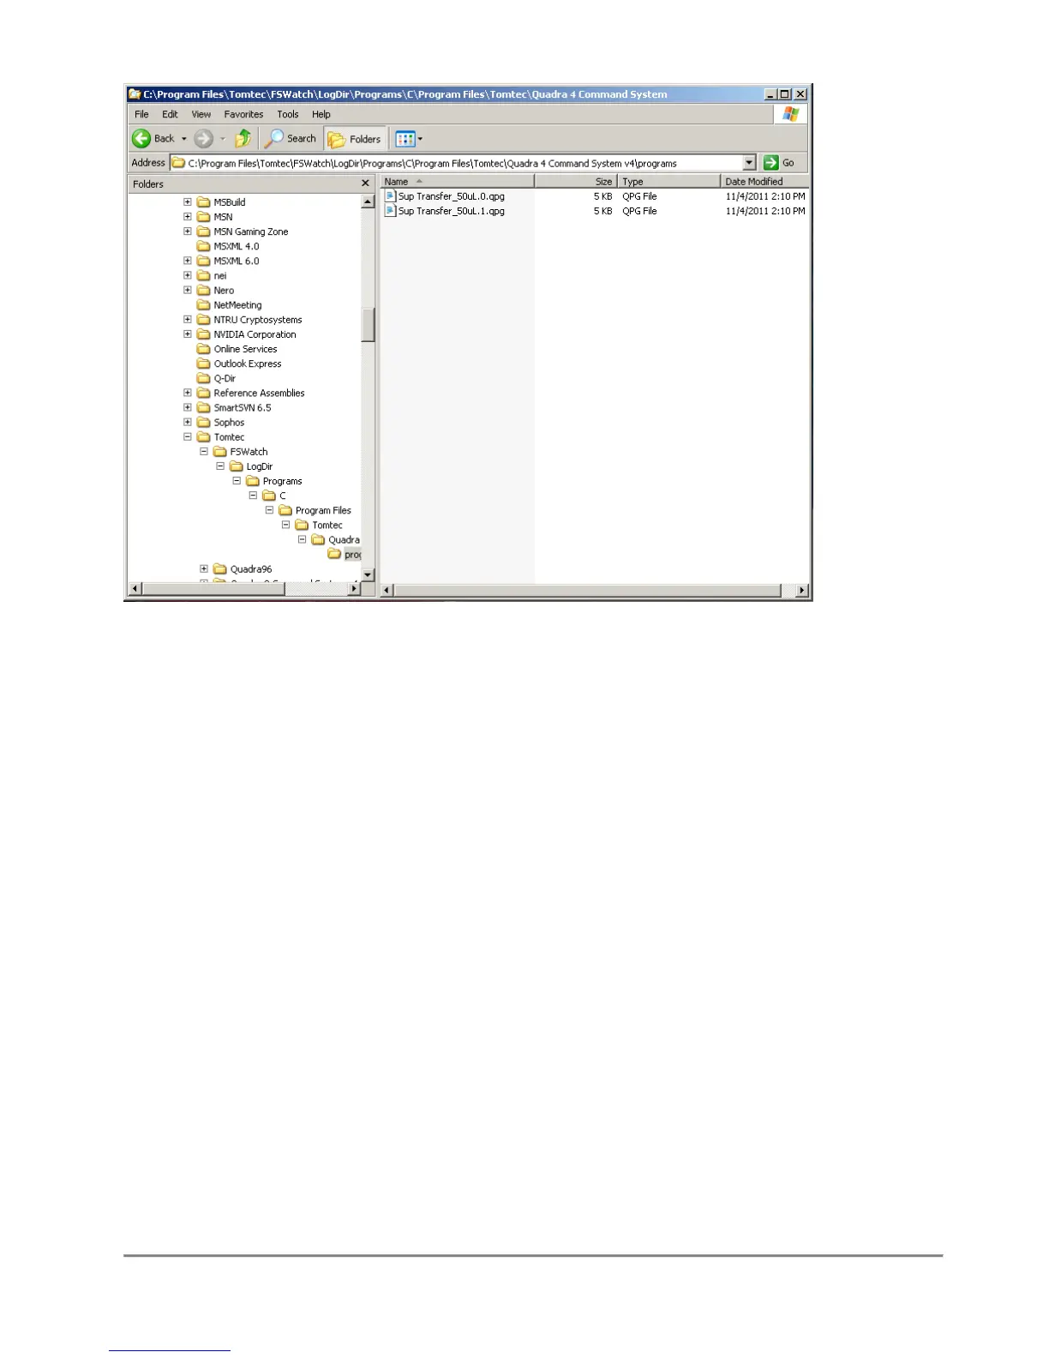Screen dimensions: 1049x1358
Task: Expand the MSBuild folder node
Action: click(188, 202)
